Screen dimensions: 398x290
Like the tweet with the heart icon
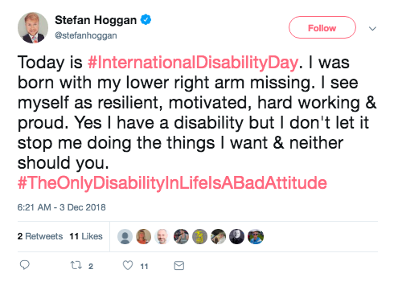[x=128, y=265]
